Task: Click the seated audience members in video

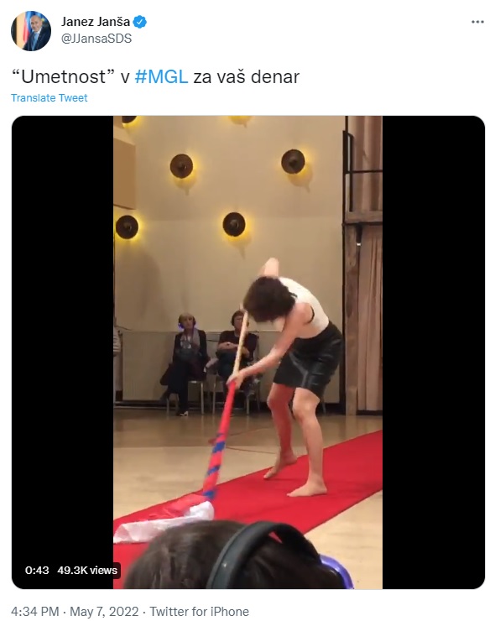Action: pos(212,360)
